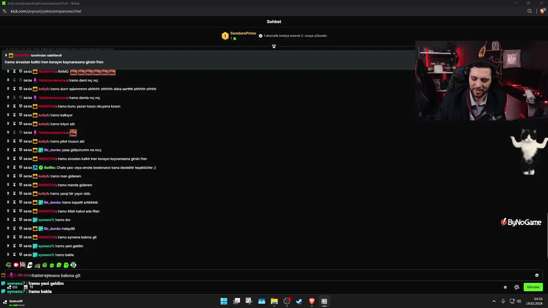Delete the "!ramo Allah kabul ede iftarı" message
The width and height of the screenshot is (548, 308).
[8, 211]
